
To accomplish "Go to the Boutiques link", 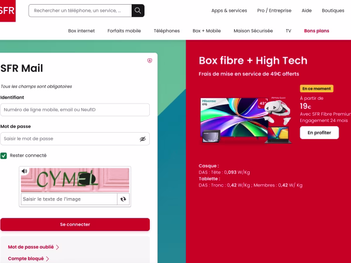I will pyautogui.click(x=333, y=11).
